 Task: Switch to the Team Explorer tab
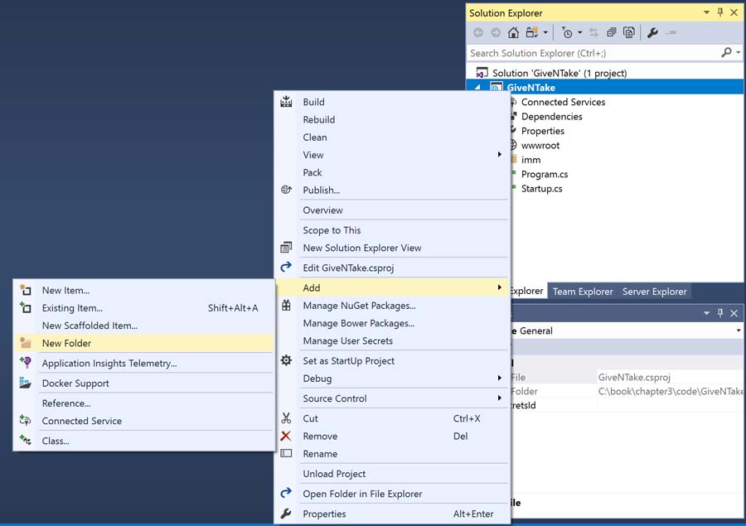tap(583, 292)
